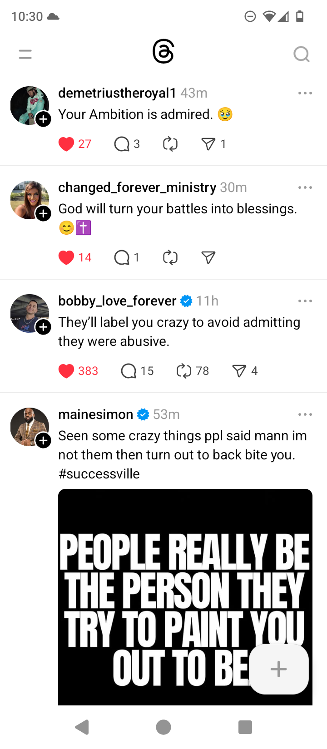Viewport: 327px width, 749px height.
Task: Open more options for changed_forever_ministry's post
Action: [305, 188]
